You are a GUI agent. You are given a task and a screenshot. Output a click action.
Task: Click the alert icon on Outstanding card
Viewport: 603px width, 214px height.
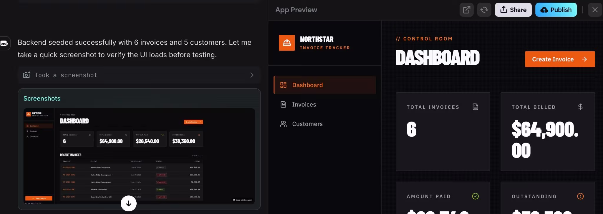580,196
